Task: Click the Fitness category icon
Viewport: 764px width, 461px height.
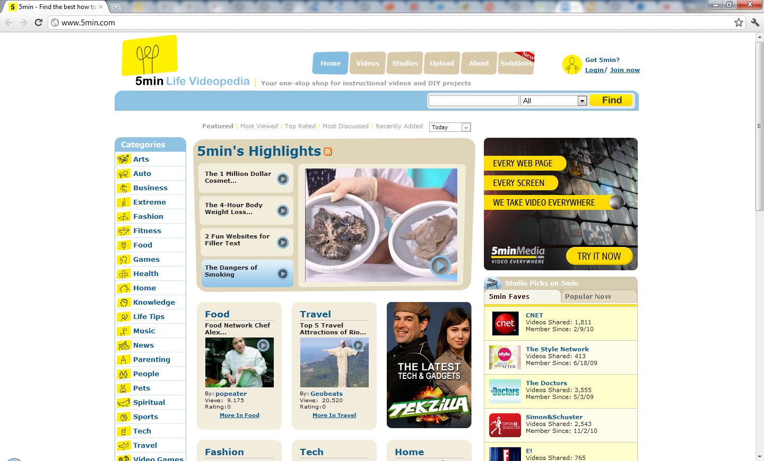Action: (124, 230)
